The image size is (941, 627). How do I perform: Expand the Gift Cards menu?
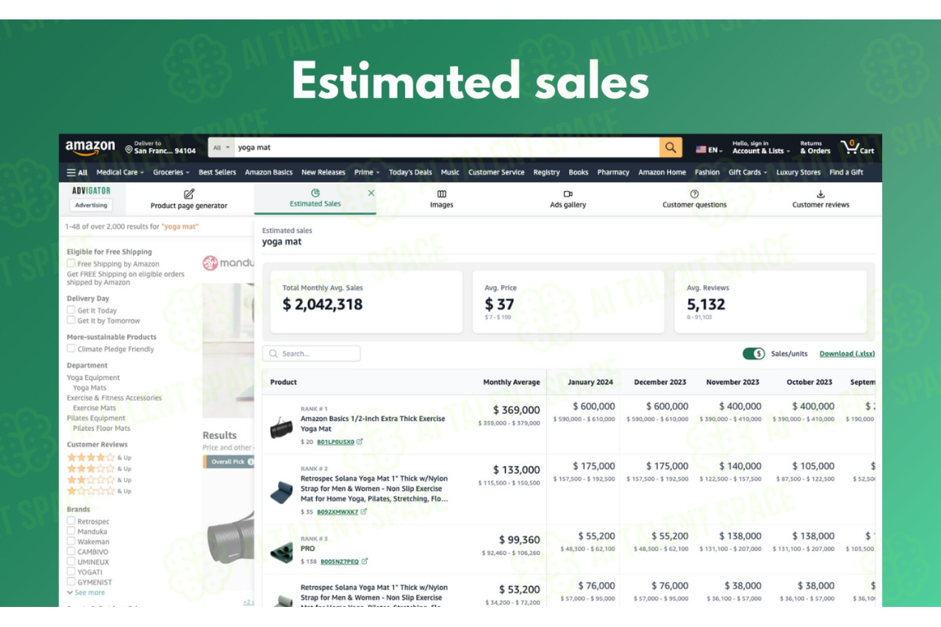[x=748, y=172]
